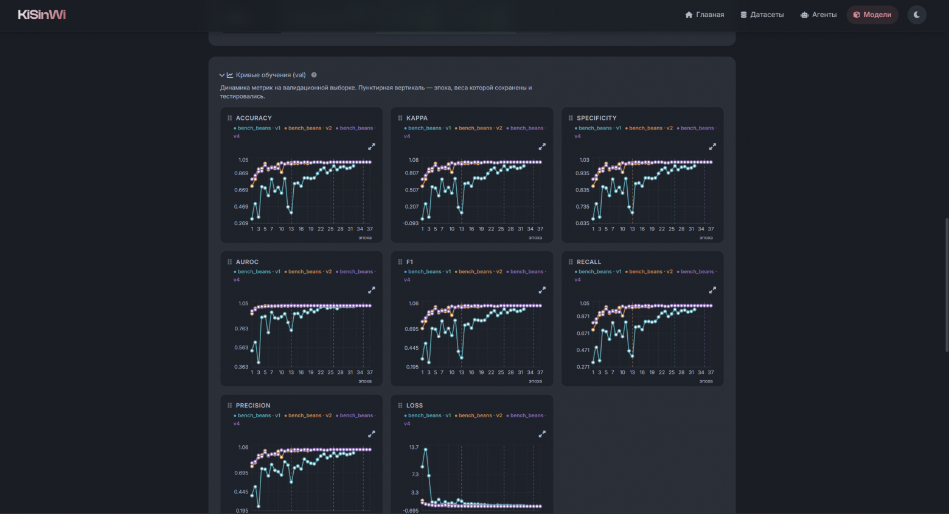Expand the KAPPA chart to fullscreen
949x514 pixels.
pos(542,147)
